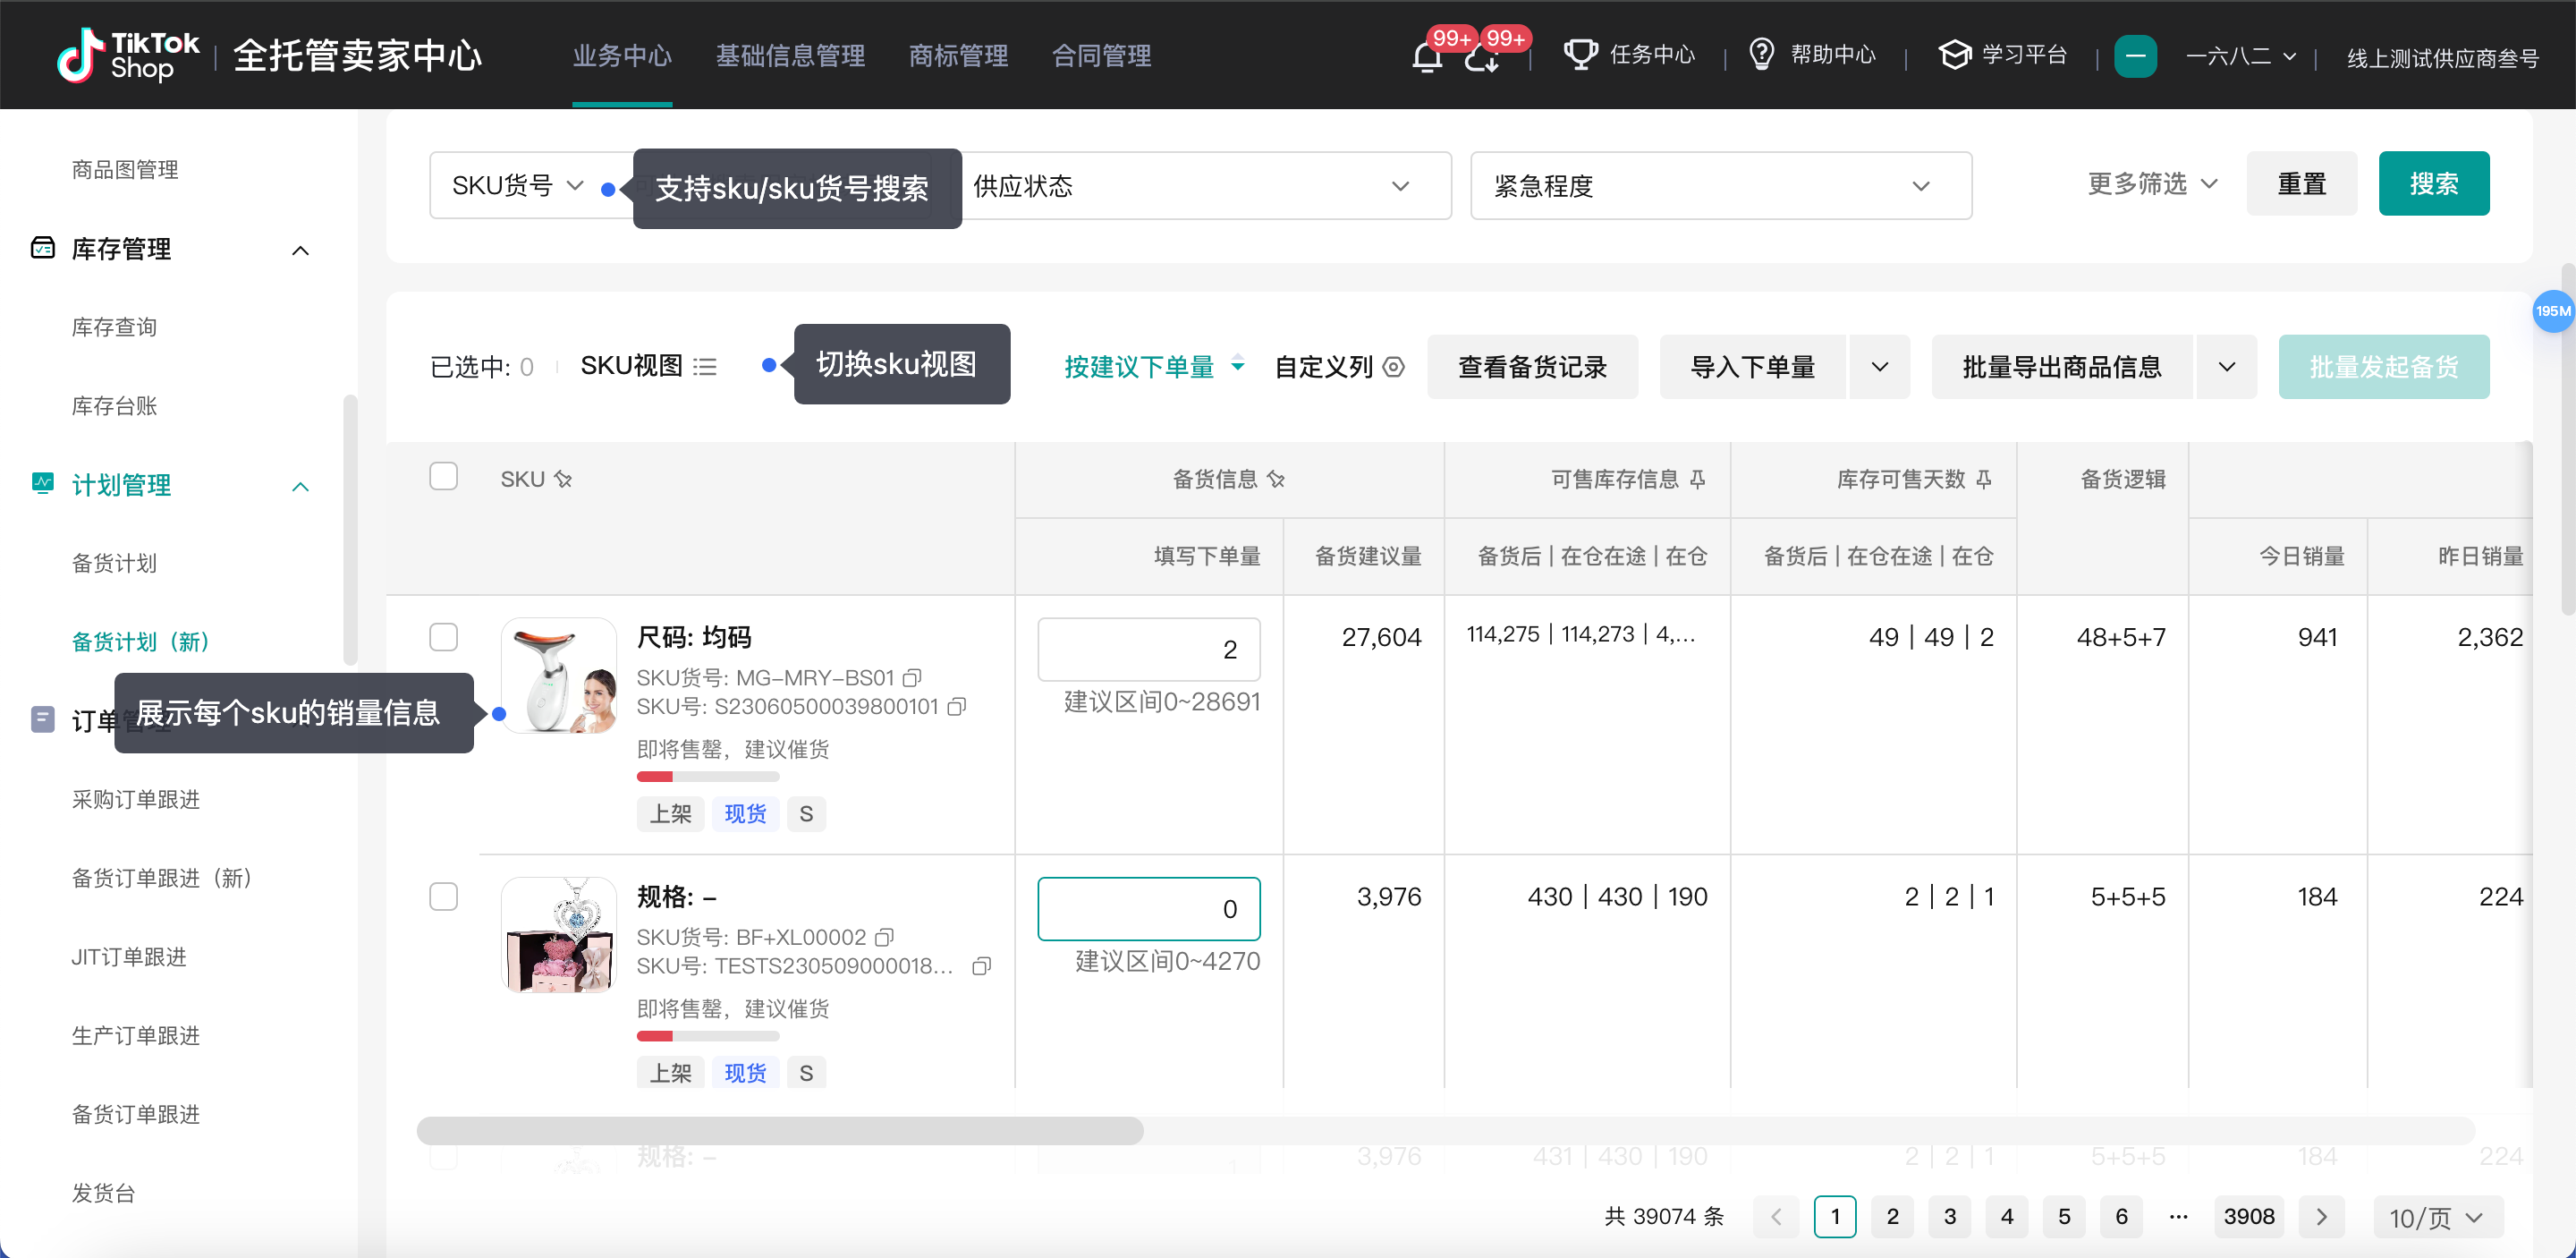This screenshot has width=2576, height=1258.
Task: Open the 紧急程度 dropdown
Action: (x=1720, y=186)
